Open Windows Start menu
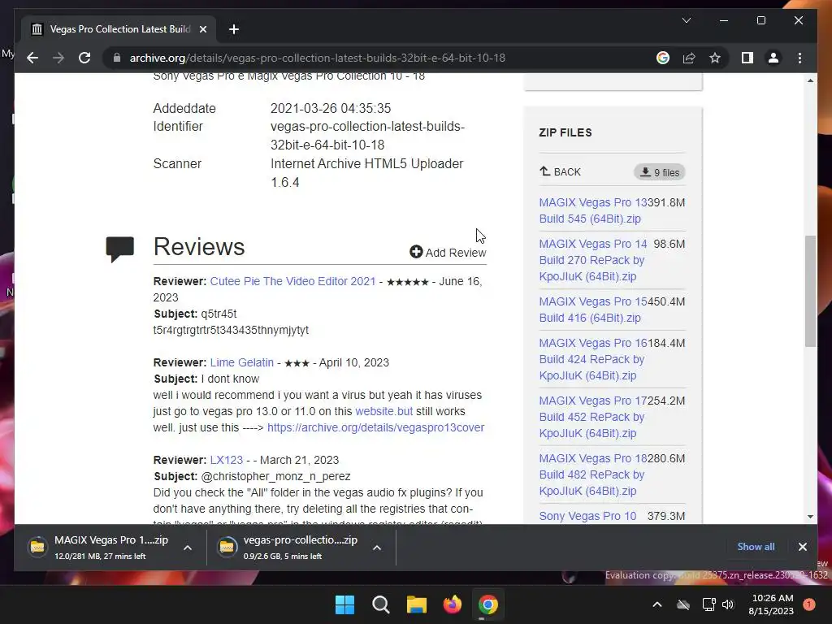This screenshot has width=832, height=624. 344,604
